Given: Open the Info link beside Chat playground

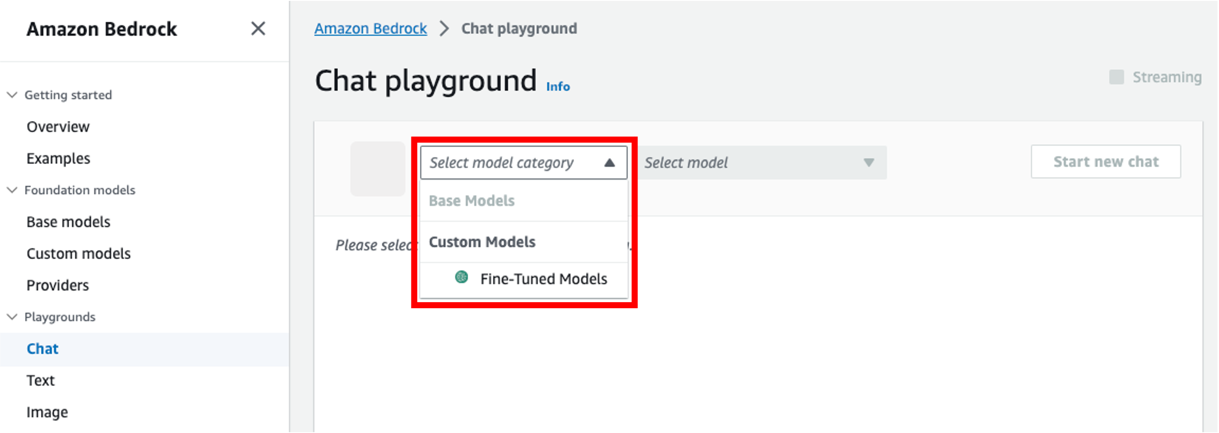Looking at the screenshot, I should [558, 87].
